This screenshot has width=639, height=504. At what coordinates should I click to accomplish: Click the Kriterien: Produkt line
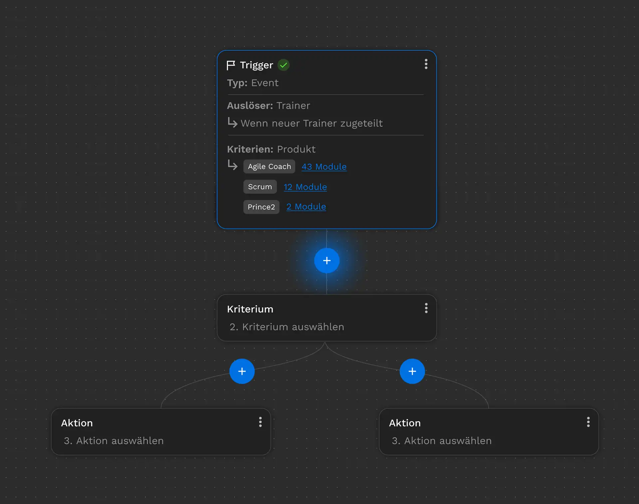pyautogui.click(x=271, y=149)
